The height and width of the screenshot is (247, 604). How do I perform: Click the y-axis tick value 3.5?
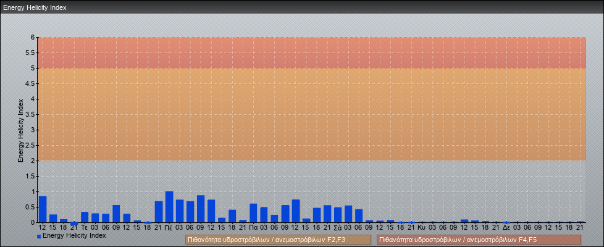click(31, 114)
